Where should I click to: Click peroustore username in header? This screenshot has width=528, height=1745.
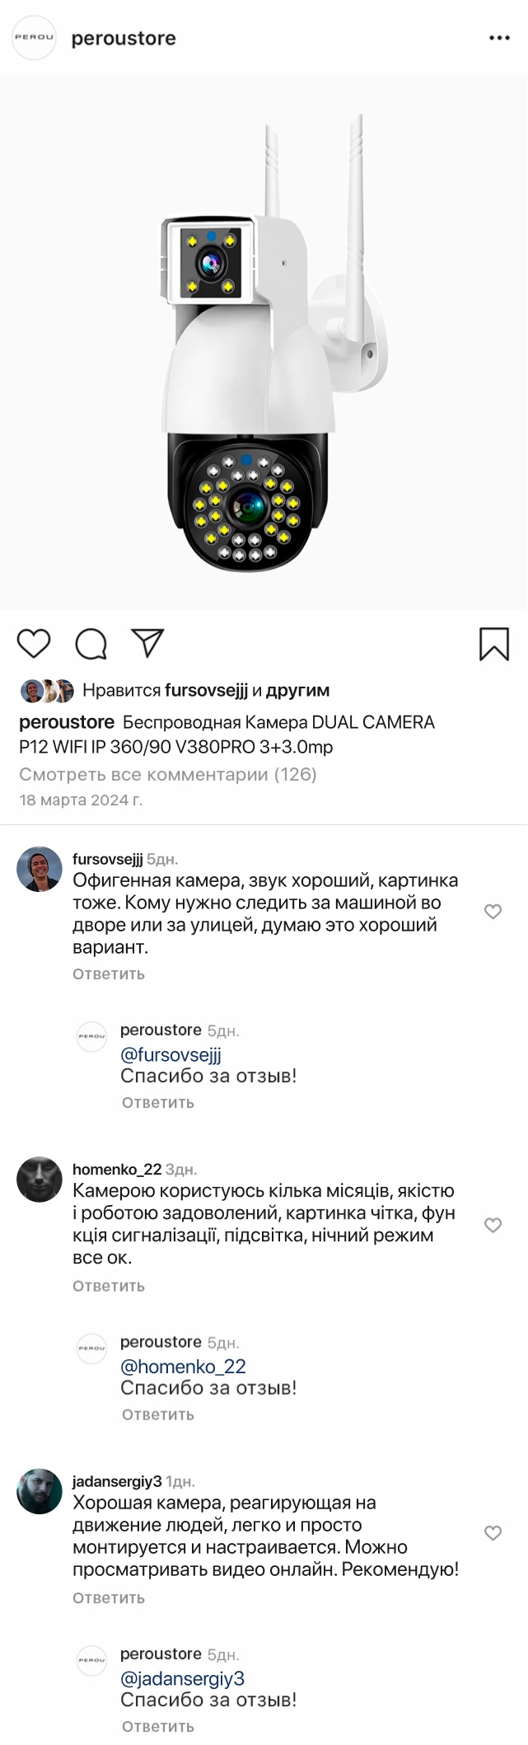click(x=124, y=38)
